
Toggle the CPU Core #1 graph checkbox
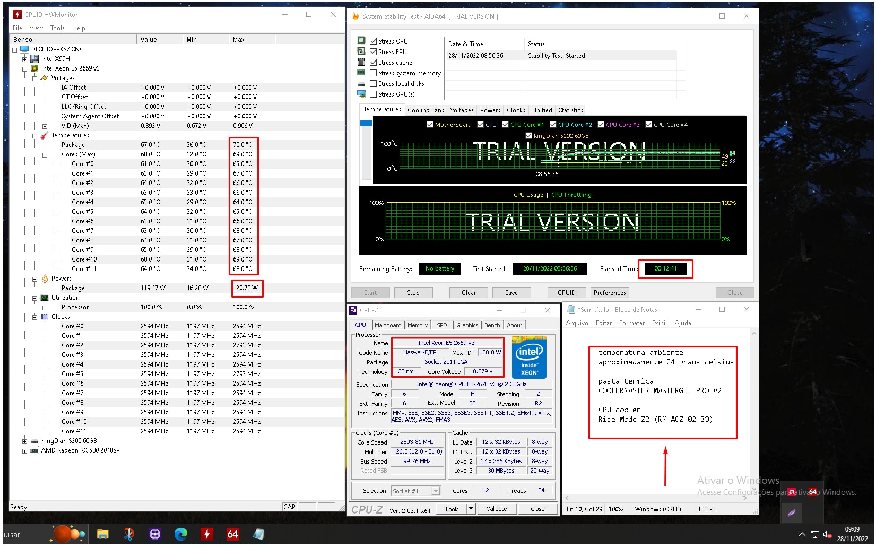point(505,125)
